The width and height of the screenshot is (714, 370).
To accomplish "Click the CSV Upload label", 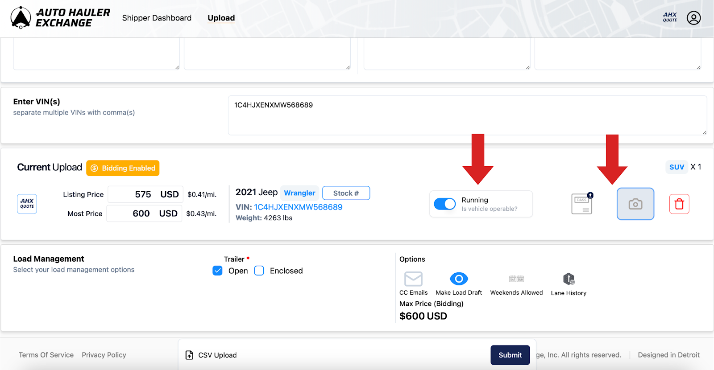I will 217,355.
